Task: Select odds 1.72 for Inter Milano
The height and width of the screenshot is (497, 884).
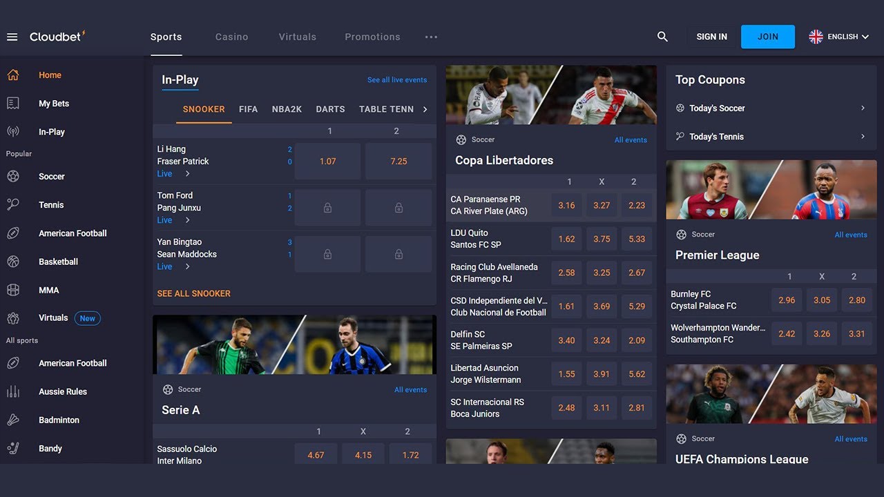Action: (x=410, y=455)
